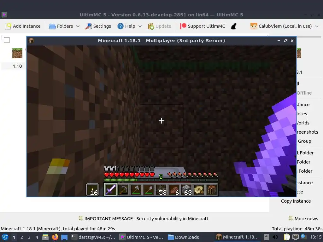
Task: Select the 1.10 instance label
Action: pos(17,66)
